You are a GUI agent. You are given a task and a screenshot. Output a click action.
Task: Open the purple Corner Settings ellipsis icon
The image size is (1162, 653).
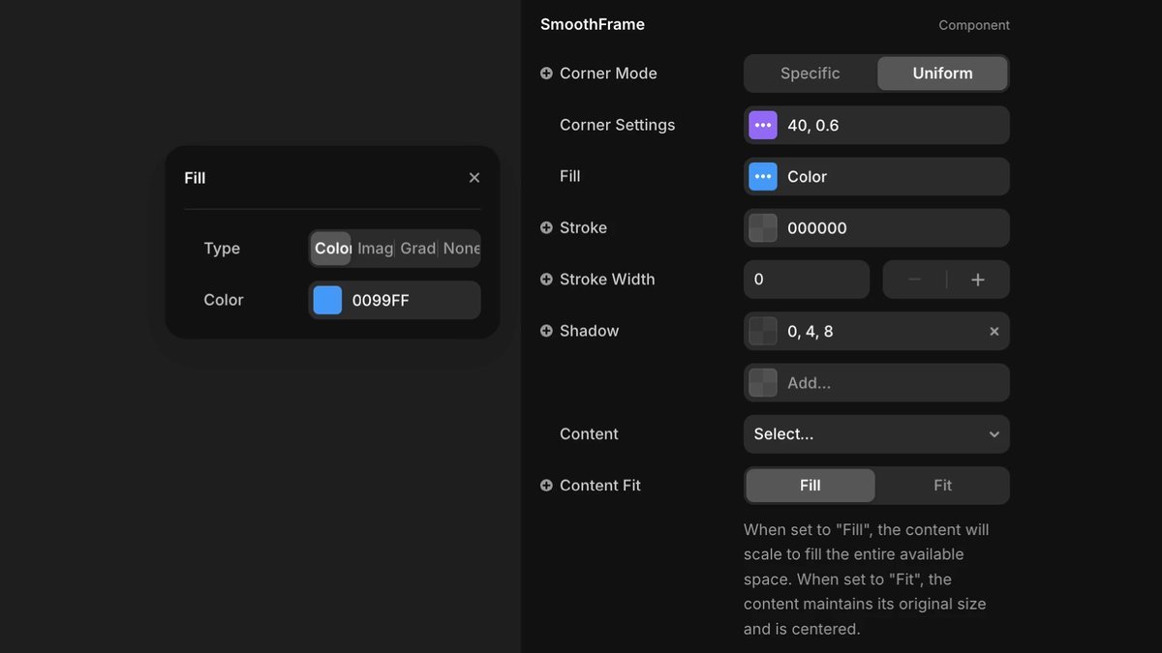tap(763, 125)
